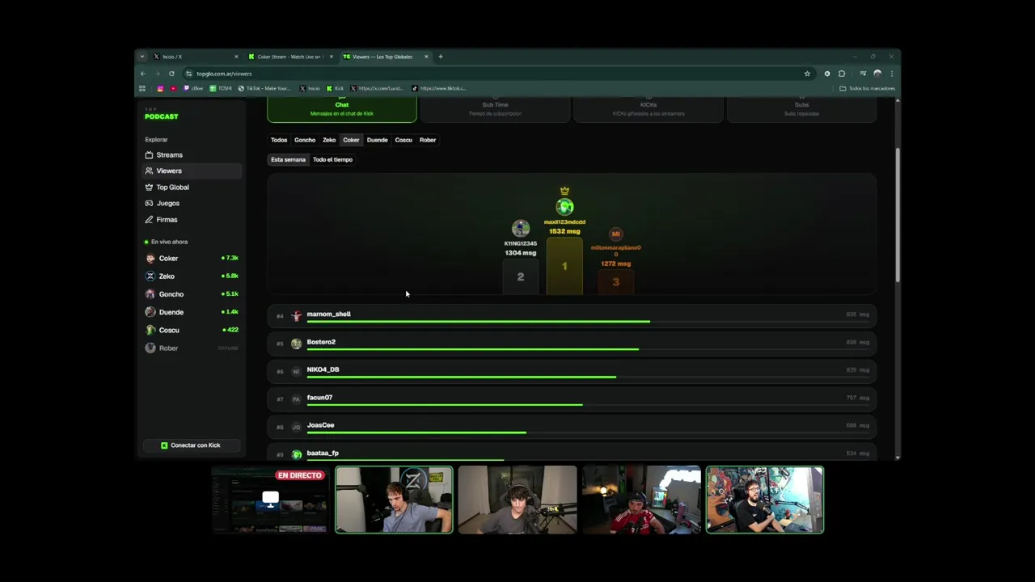Image resolution: width=1035 pixels, height=582 pixels.
Task: Click the Chrome profile avatar
Action: click(x=877, y=74)
